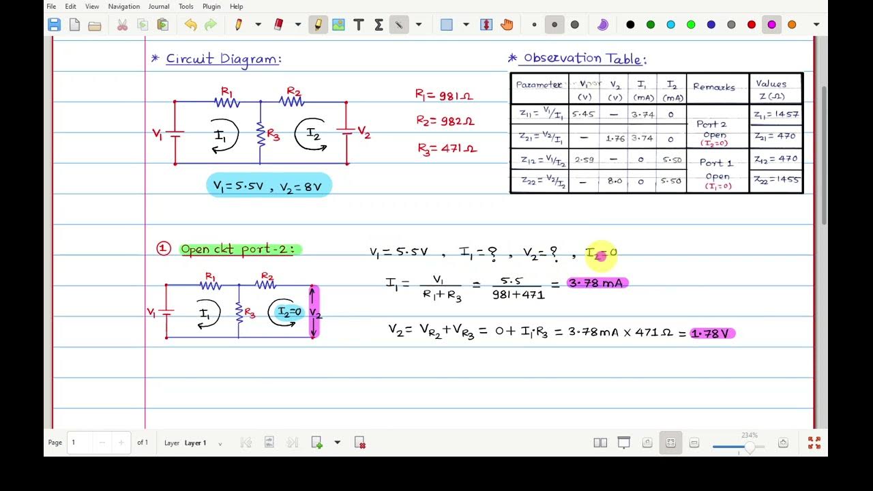Image resolution: width=873 pixels, height=491 pixels.
Task: Create a new document
Action: [74, 25]
